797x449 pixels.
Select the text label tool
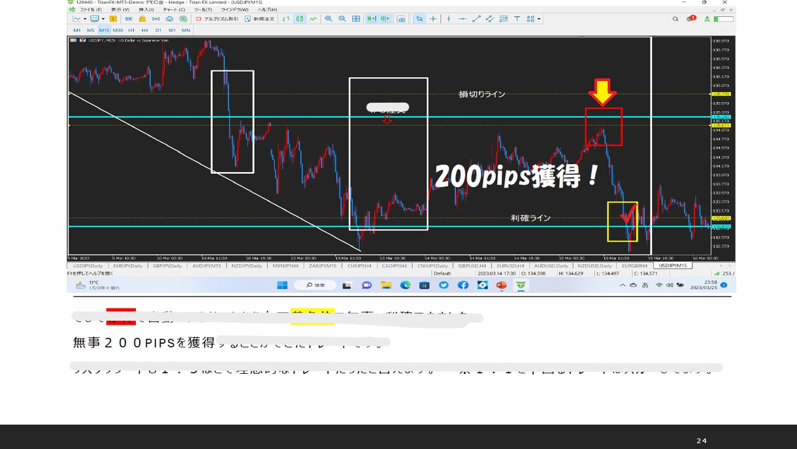tap(517, 19)
